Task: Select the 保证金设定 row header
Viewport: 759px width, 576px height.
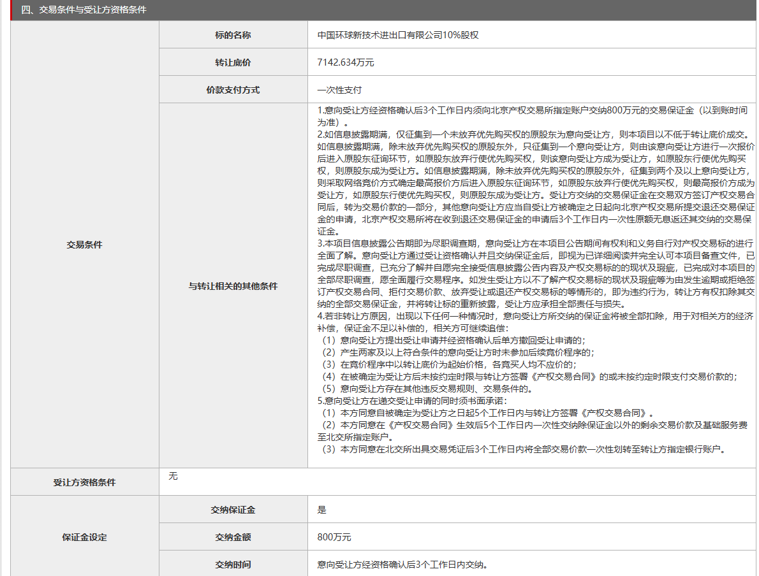Action: tap(85, 537)
